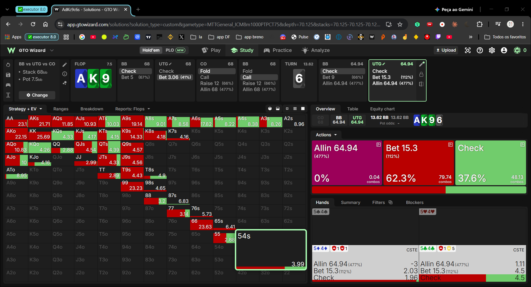Click the green W coins icon
Screen dimensions: 531x287
517,50
